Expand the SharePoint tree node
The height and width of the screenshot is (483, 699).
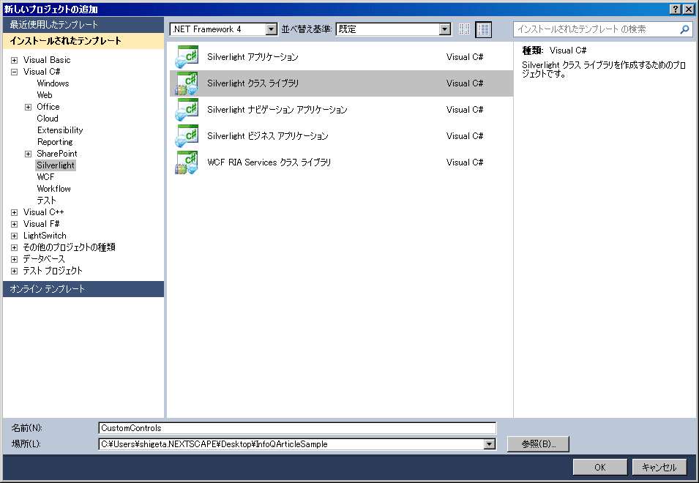click(x=28, y=154)
